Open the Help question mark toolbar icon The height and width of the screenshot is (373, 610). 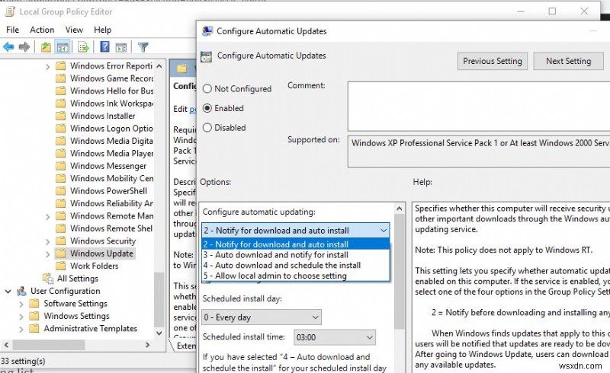pos(104,46)
